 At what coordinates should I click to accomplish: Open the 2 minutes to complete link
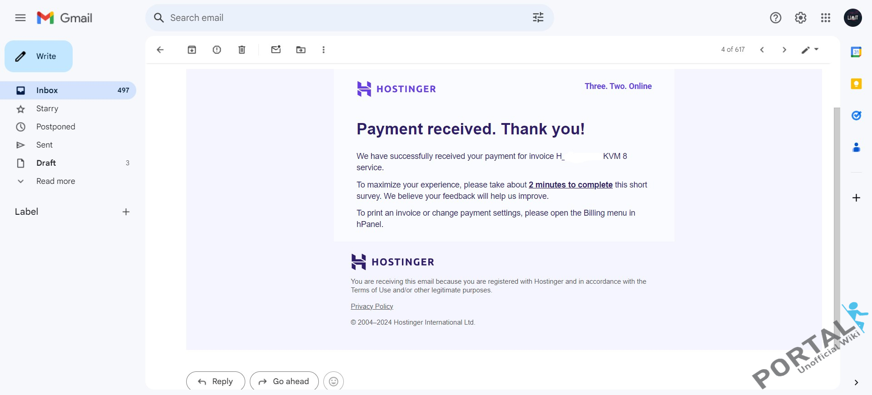click(x=570, y=185)
